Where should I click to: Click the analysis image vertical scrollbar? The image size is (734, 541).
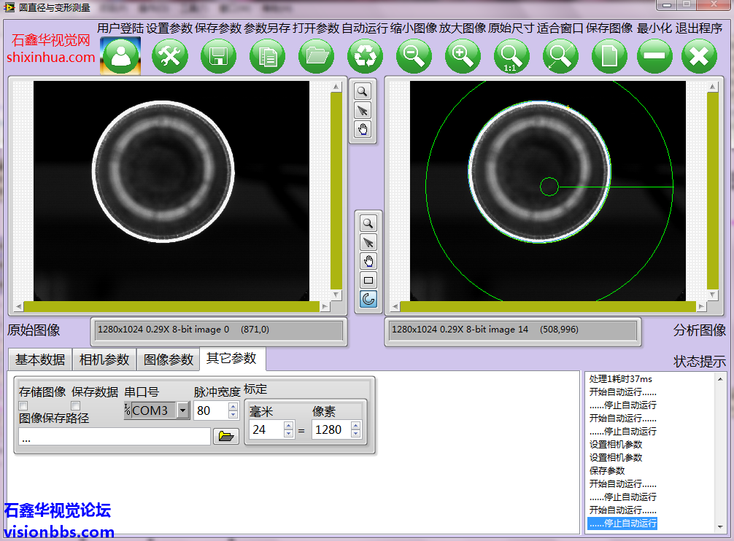(712, 191)
